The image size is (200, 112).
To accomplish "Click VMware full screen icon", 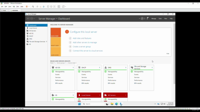I will point(54,7).
